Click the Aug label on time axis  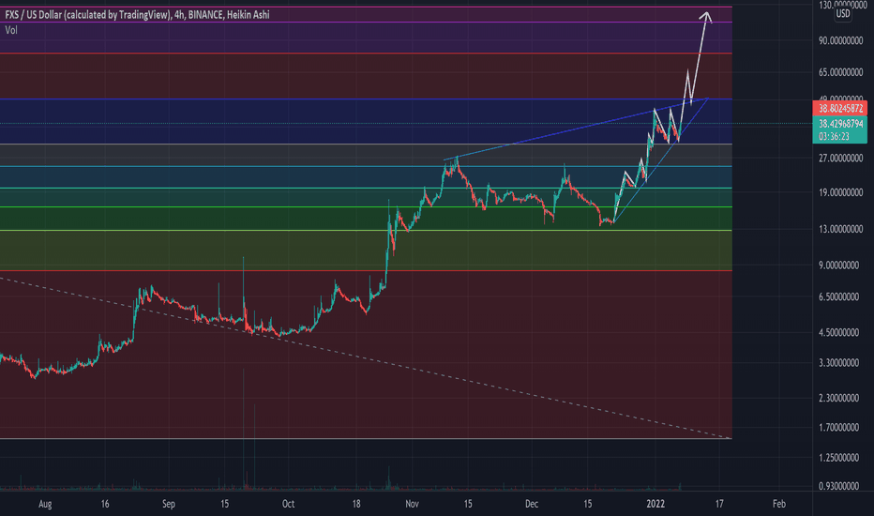(x=45, y=505)
